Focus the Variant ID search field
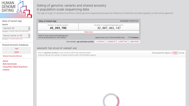The height and width of the screenshot is (106, 189). [15, 28]
